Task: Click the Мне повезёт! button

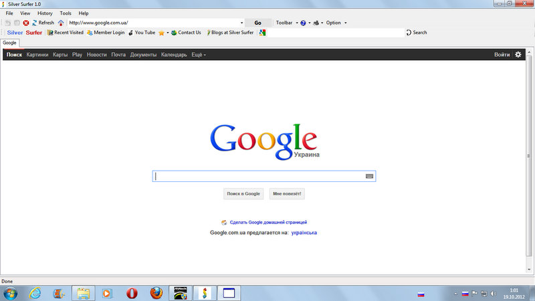Action: 287,194
